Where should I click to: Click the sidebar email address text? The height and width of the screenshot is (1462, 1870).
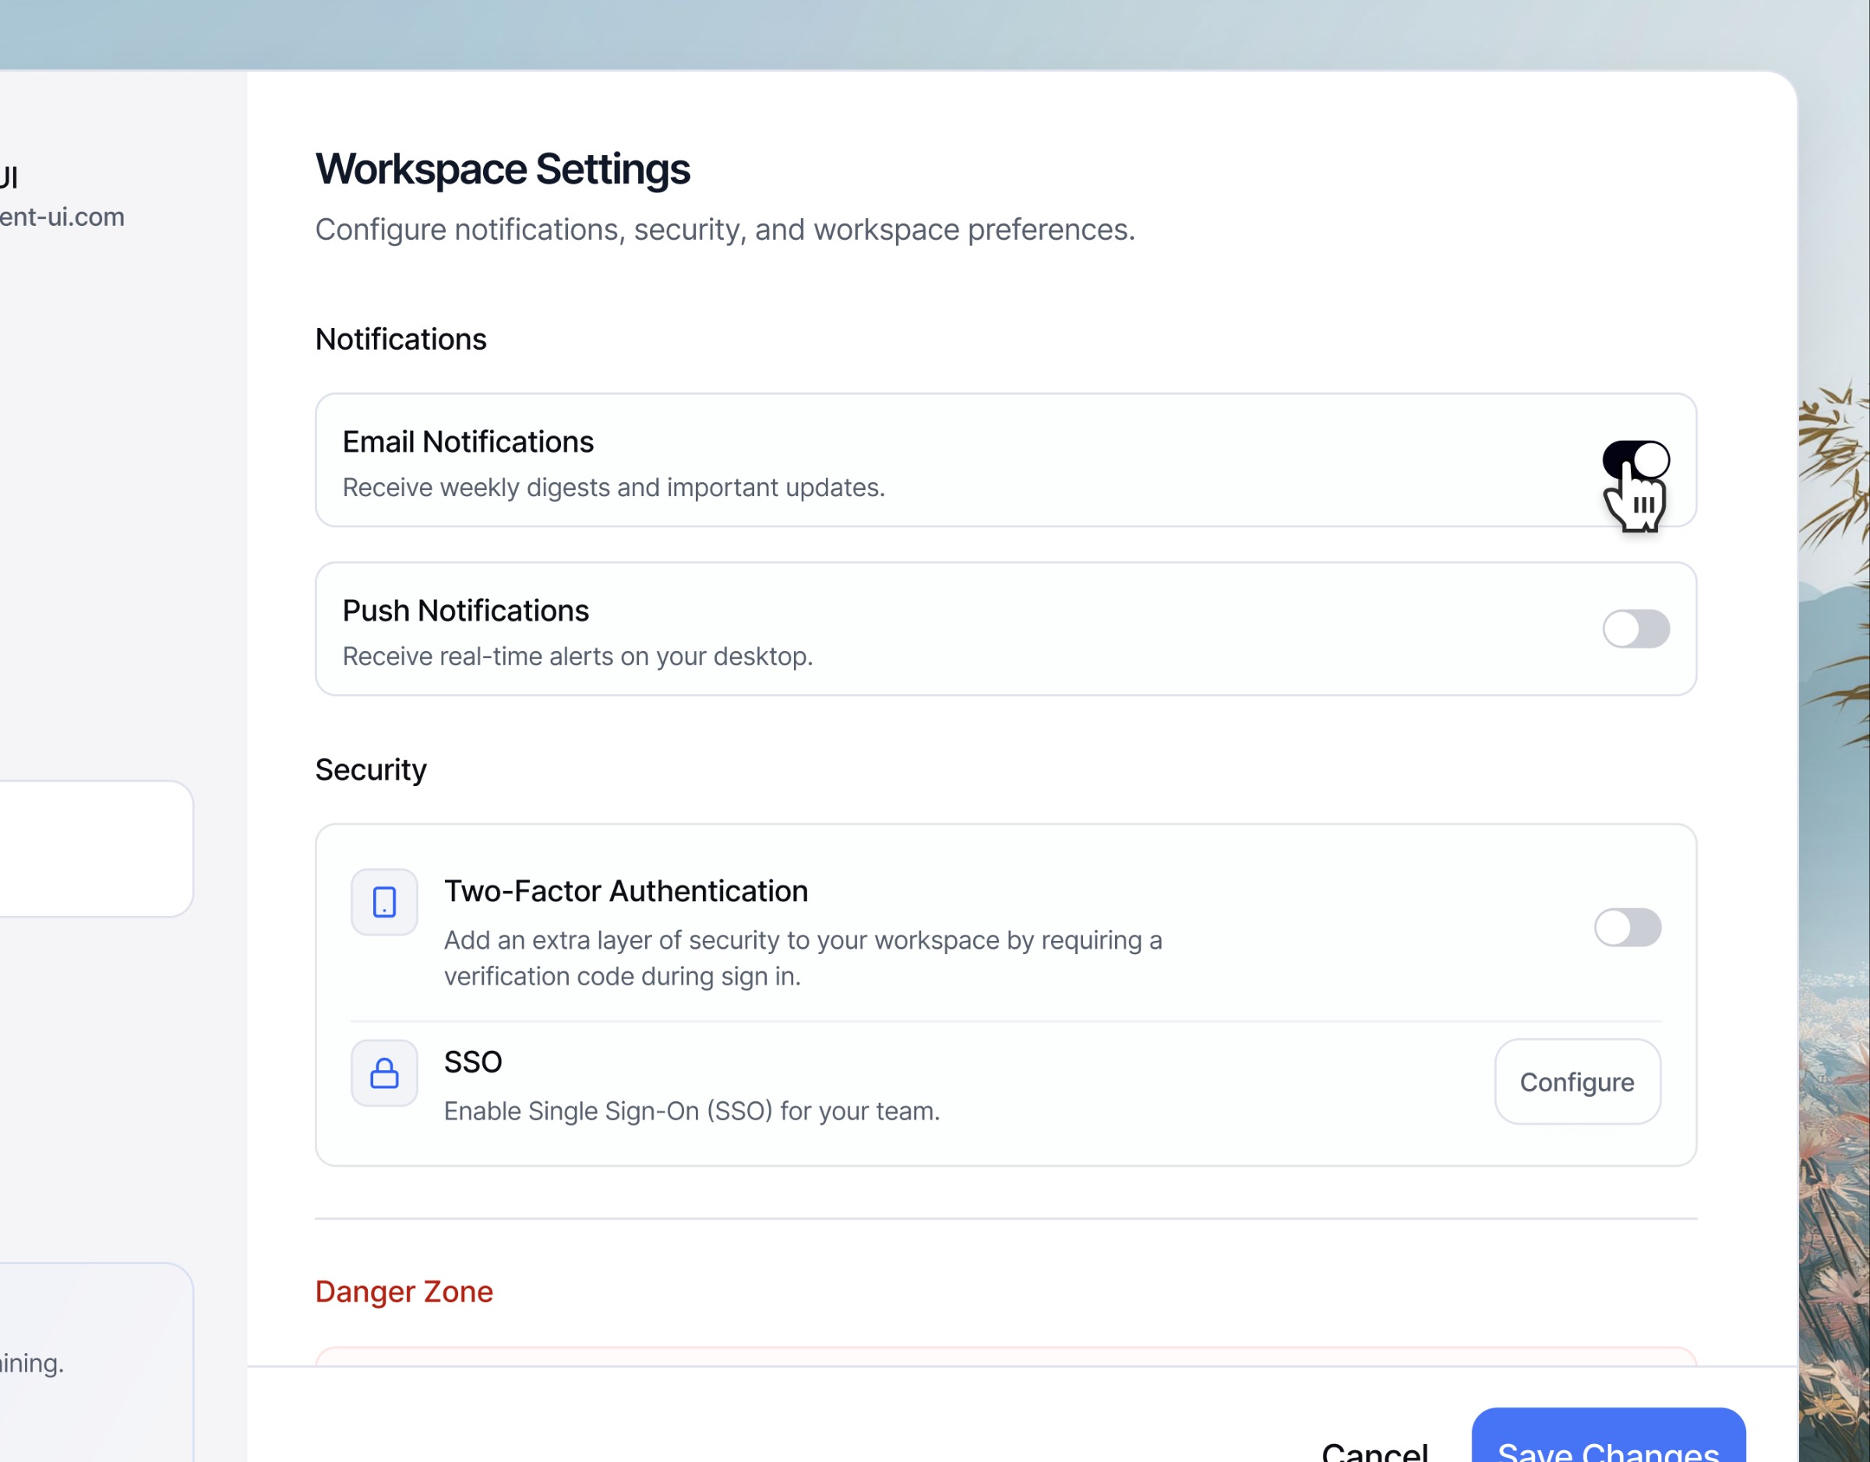click(62, 217)
